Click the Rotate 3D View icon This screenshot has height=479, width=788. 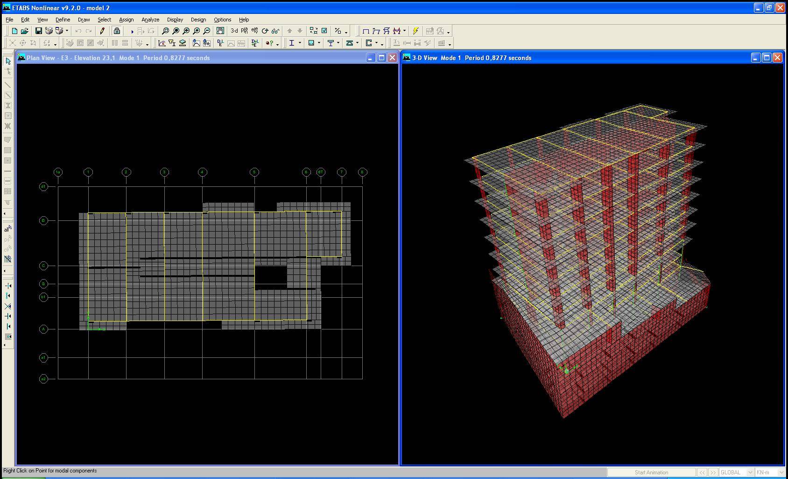pos(265,31)
